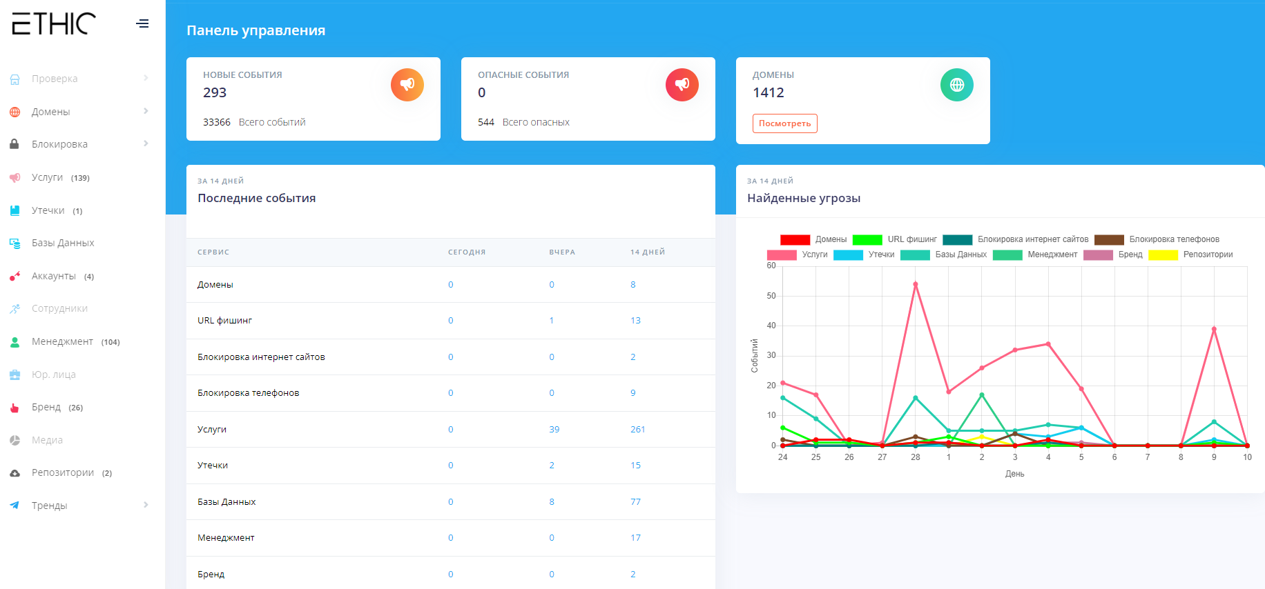
Task: Click the Посмотреть button
Action: (x=785, y=123)
